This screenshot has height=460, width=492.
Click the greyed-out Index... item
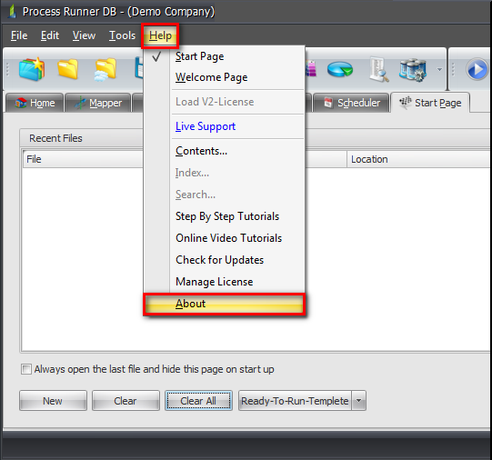click(224, 173)
